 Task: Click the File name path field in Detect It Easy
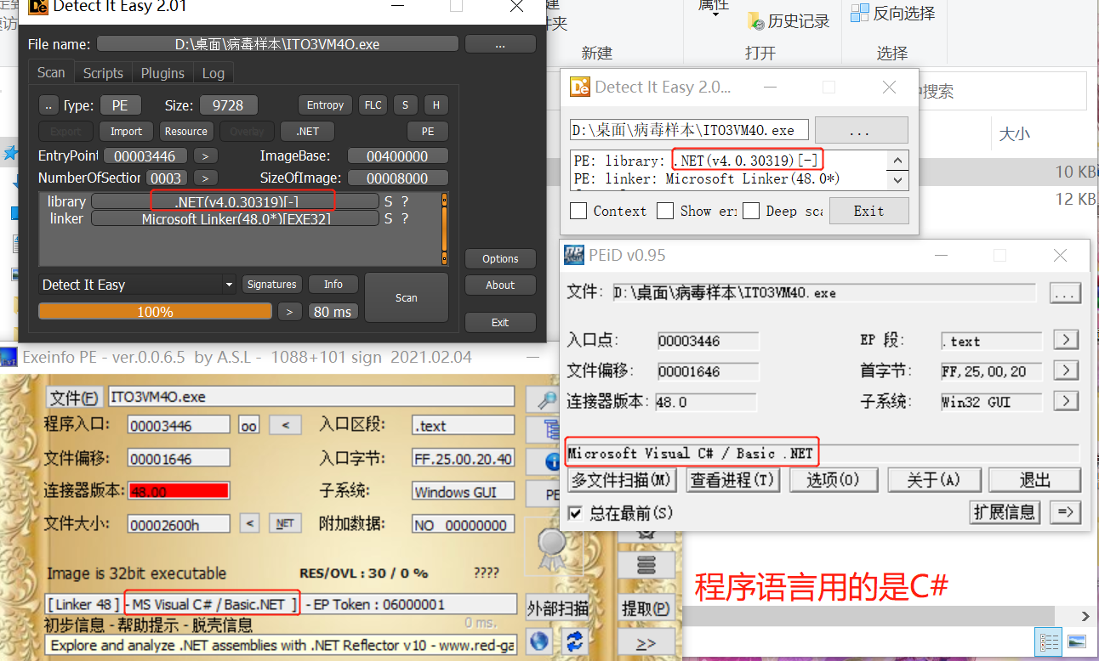click(277, 44)
